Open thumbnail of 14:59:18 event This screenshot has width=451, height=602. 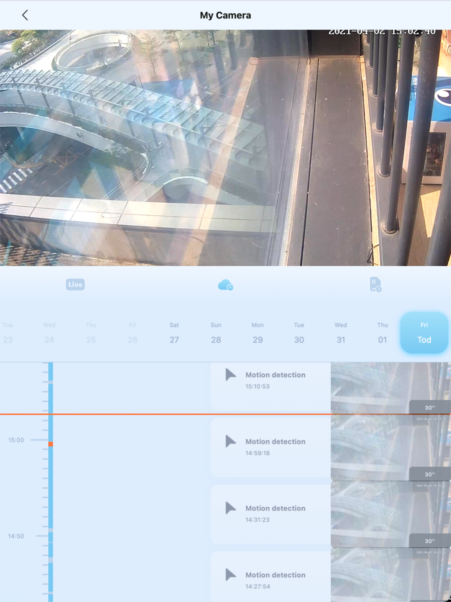(391, 448)
